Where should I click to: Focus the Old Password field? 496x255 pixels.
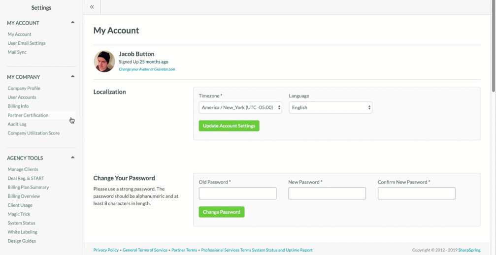[237, 193]
